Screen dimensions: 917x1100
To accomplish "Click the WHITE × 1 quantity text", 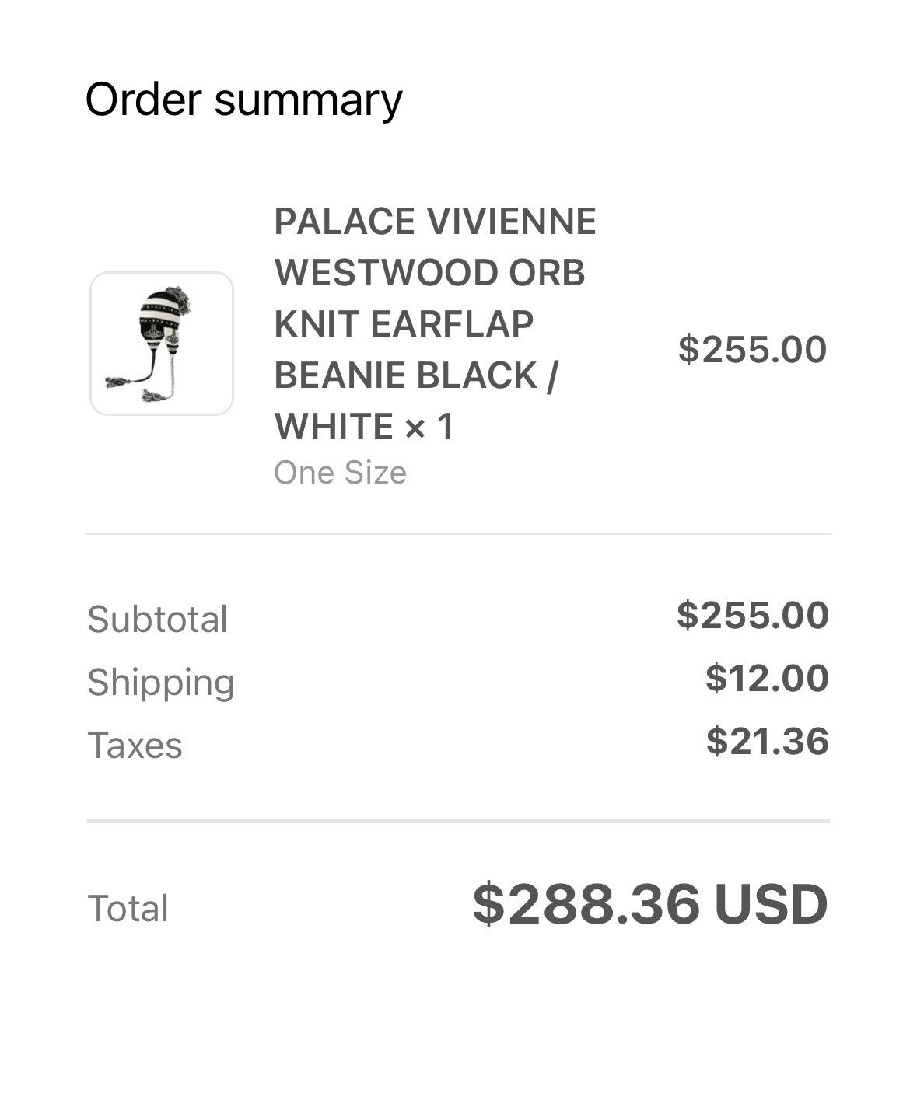I will (x=364, y=427).
